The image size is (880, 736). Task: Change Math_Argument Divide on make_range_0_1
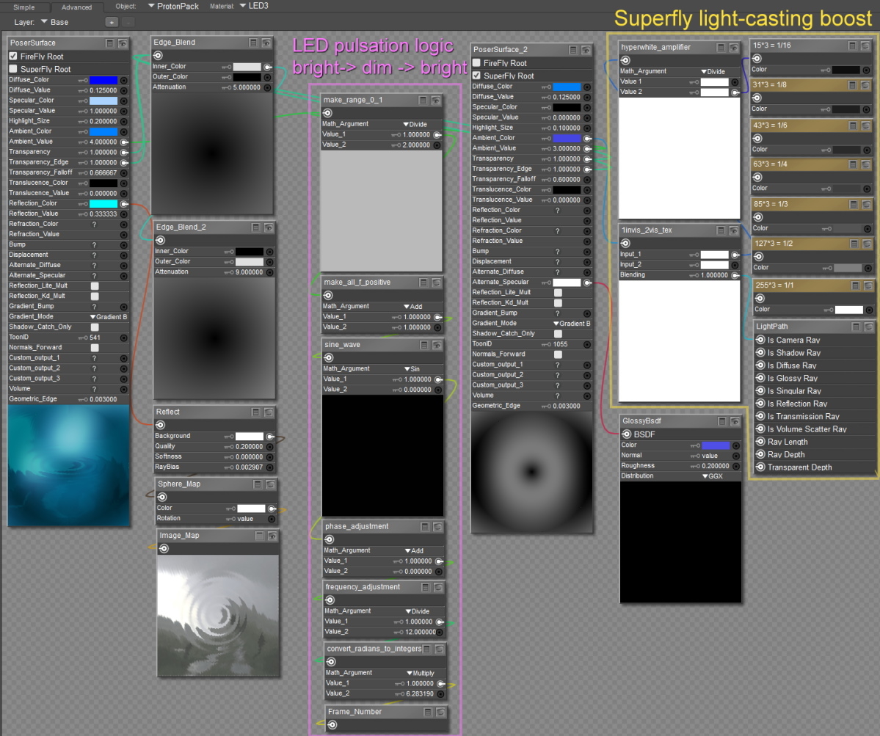point(415,125)
